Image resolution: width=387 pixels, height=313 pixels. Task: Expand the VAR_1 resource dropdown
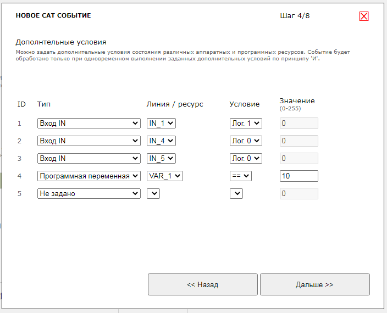coord(164,176)
